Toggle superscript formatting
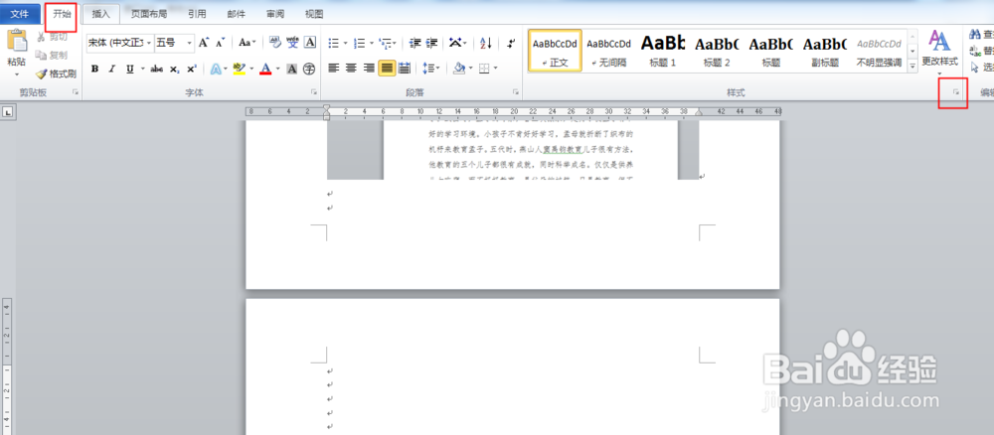 click(192, 69)
